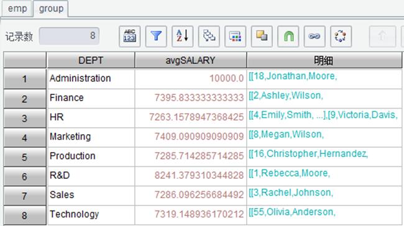This screenshot has height=226, width=404.
Task: Click the chain link icon
Action: pos(314,36)
